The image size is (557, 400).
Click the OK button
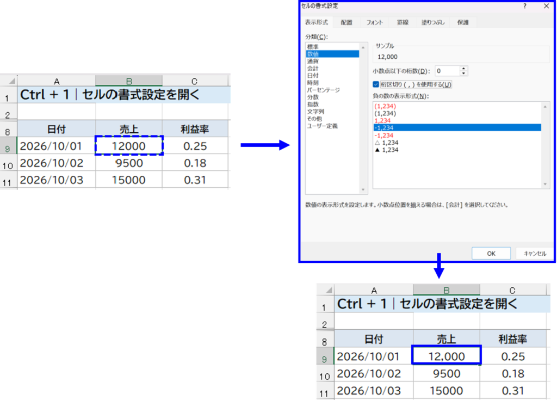pos(491,254)
